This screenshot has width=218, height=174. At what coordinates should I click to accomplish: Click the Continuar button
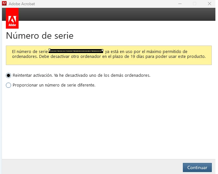[x=197, y=167]
